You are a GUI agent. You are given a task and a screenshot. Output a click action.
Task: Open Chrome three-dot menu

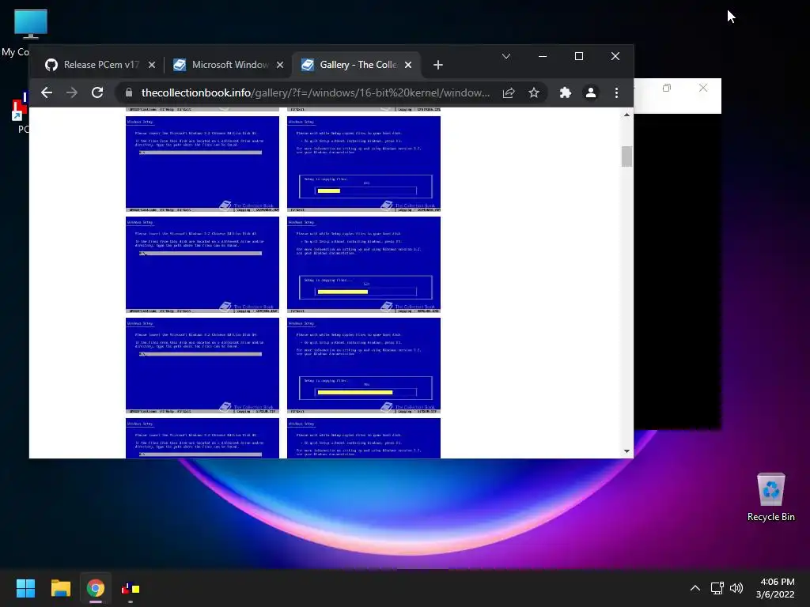coord(616,93)
